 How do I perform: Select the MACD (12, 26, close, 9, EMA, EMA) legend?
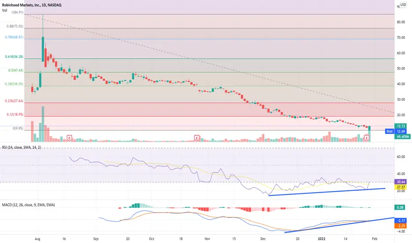coord(28,205)
